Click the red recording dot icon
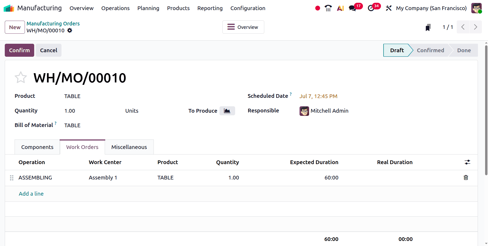The width and height of the screenshot is (488, 246). (318, 8)
